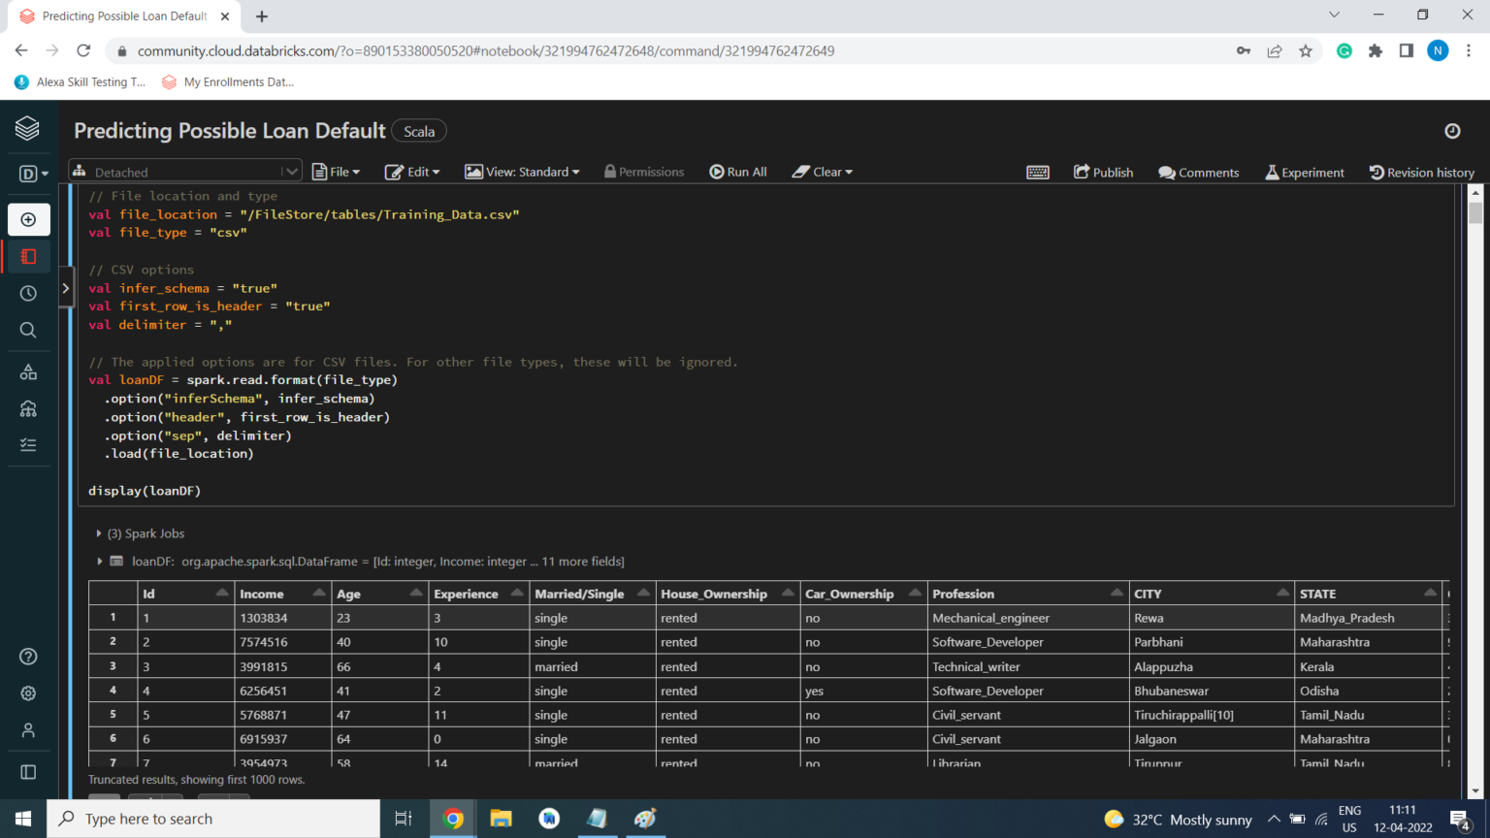The width and height of the screenshot is (1490, 838).
Task: Click the Databricks logo at top left
Action: (27, 128)
